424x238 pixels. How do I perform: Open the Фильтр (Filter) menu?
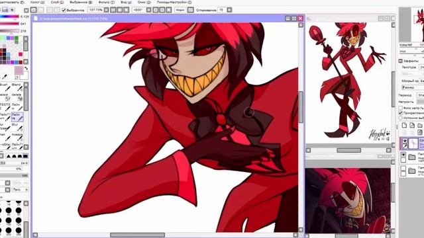point(106,2)
